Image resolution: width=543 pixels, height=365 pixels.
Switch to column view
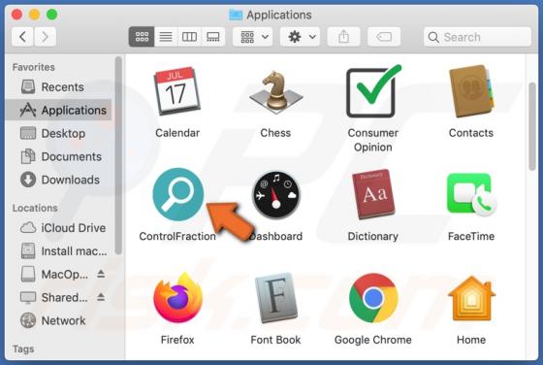189,37
